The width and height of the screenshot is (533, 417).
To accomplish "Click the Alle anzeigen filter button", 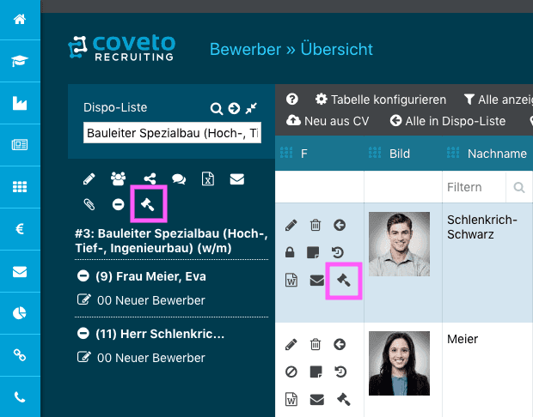I will (x=499, y=100).
